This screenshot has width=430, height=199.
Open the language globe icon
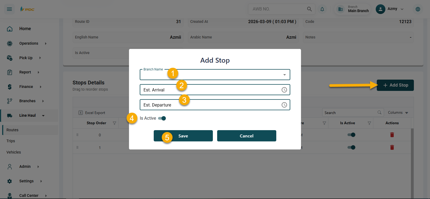tap(418, 9)
